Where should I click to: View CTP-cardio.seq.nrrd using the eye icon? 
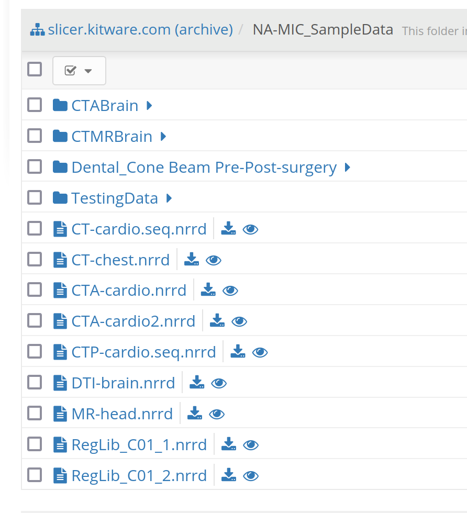pyautogui.click(x=260, y=352)
